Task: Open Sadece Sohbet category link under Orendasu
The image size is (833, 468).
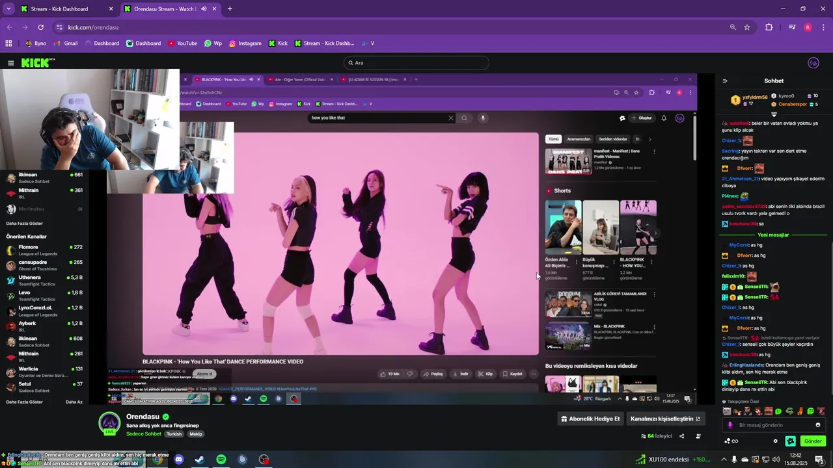Action: click(x=144, y=434)
